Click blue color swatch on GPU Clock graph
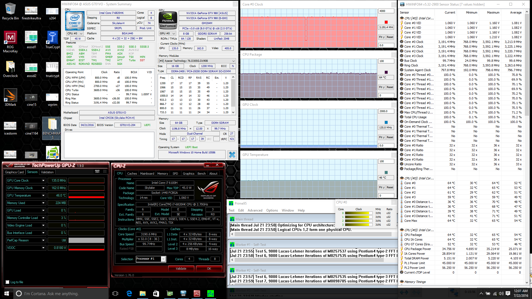The width and height of the screenshot is (532, 299). [386, 122]
